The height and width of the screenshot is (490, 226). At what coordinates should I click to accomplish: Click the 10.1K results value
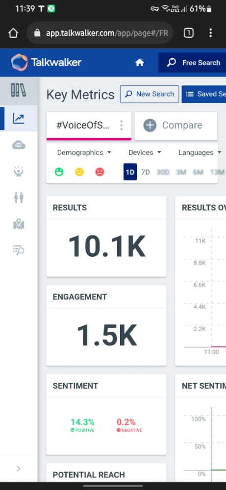click(x=107, y=246)
